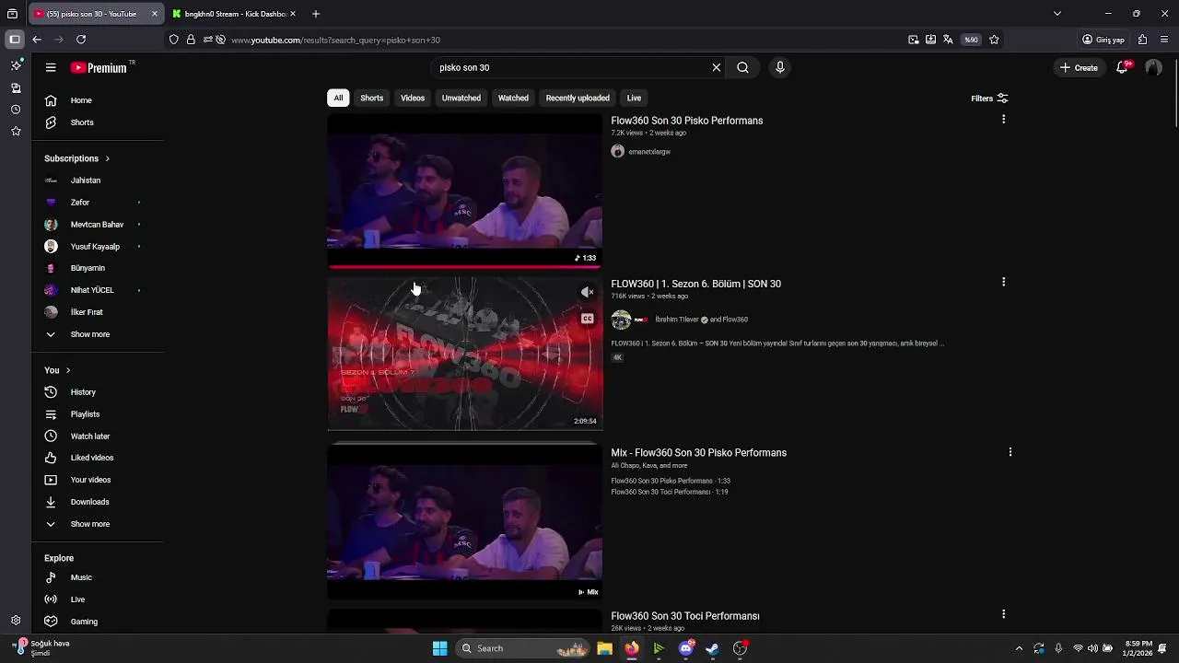
Task: Clear the search box with X
Action: coord(716,67)
